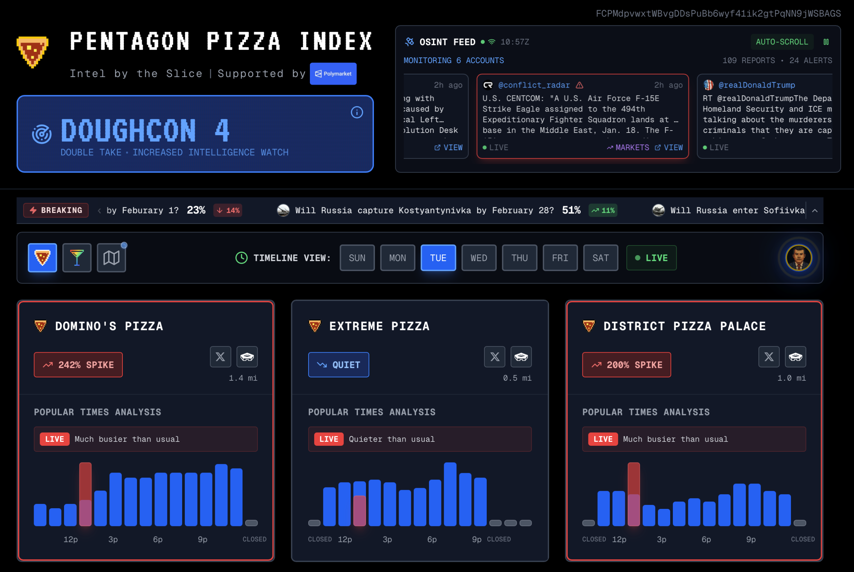Viewport: 854px width, 572px height.
Task: Click the agent avatar portrait
Action: [x=798, y=257]
